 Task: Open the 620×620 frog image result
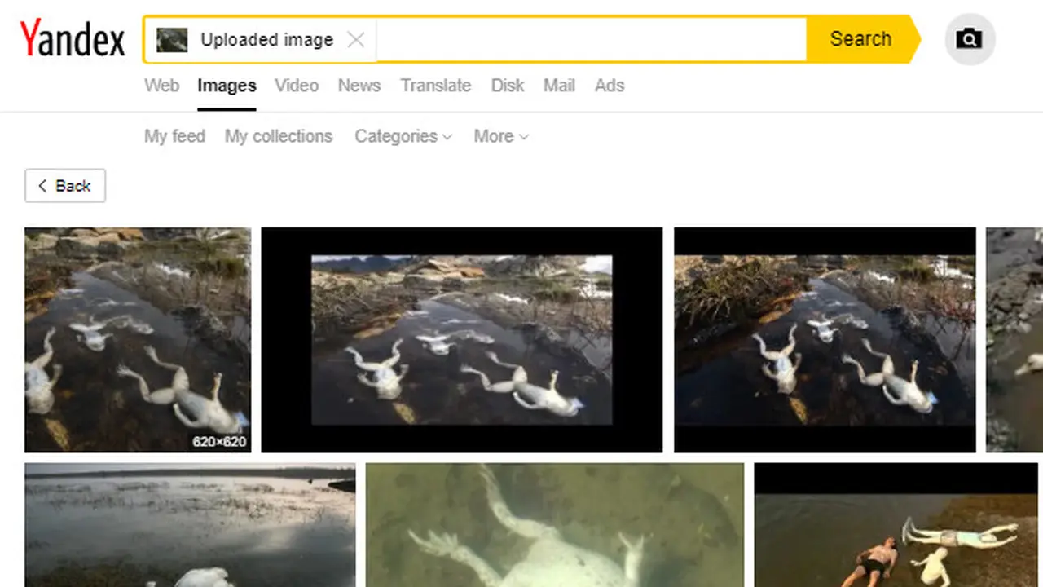(138, 339)
